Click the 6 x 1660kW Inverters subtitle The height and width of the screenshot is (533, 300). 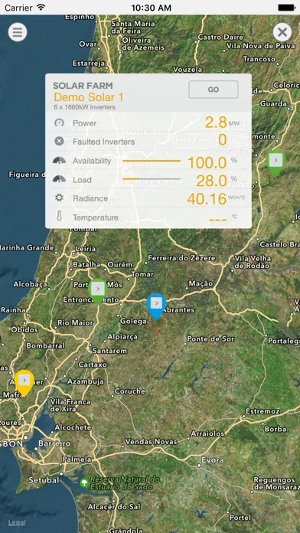[85, 107]
